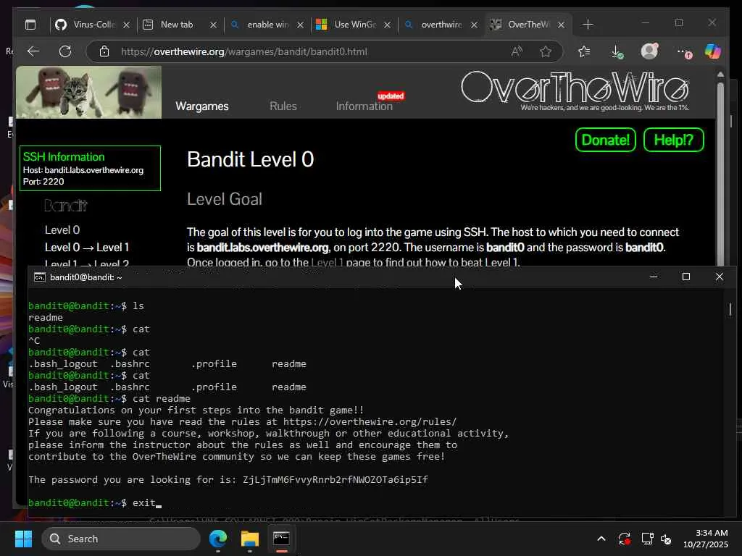Viewport: 742px width, 556px height.
Task: Activate Read aloud icon in address bar
Action: pyautogui.click(x=517, y=51)
